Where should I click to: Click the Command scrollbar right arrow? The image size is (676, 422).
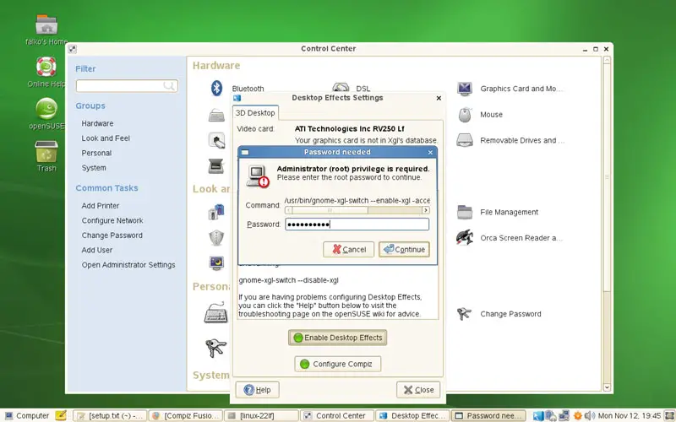tap(426, 210)
